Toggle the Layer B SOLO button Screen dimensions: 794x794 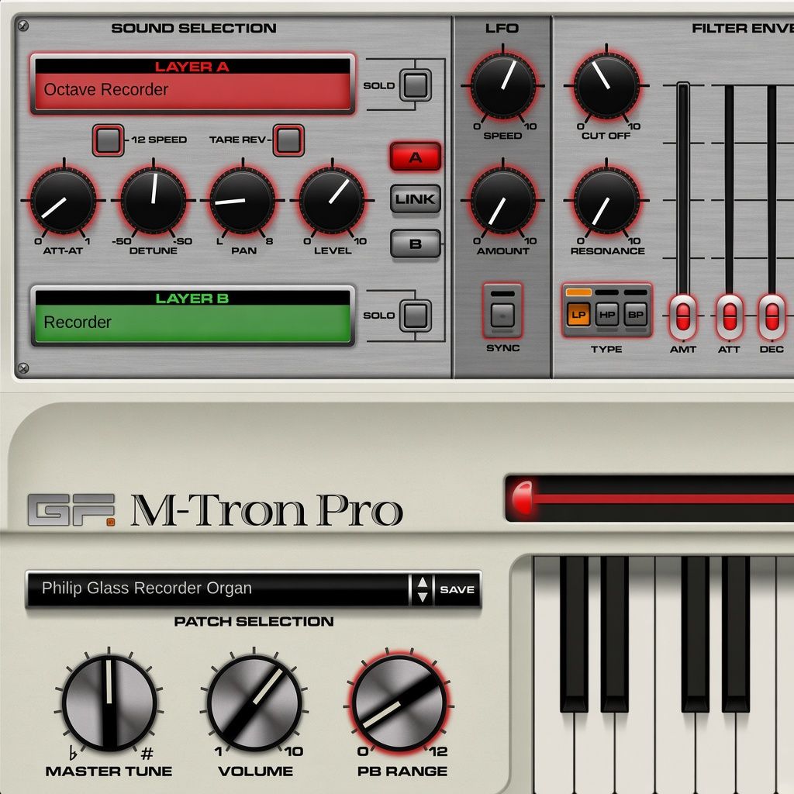click(416, 316)
